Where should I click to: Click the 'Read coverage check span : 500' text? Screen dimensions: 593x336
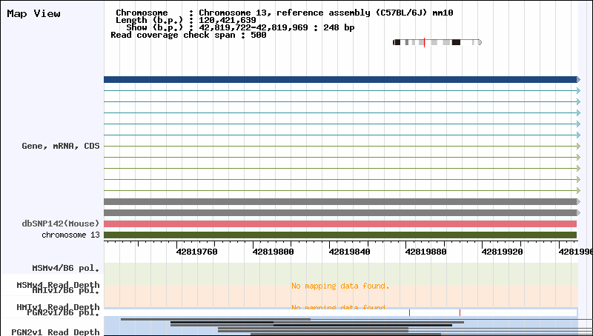pyautogui.click(x=188, y=35)
